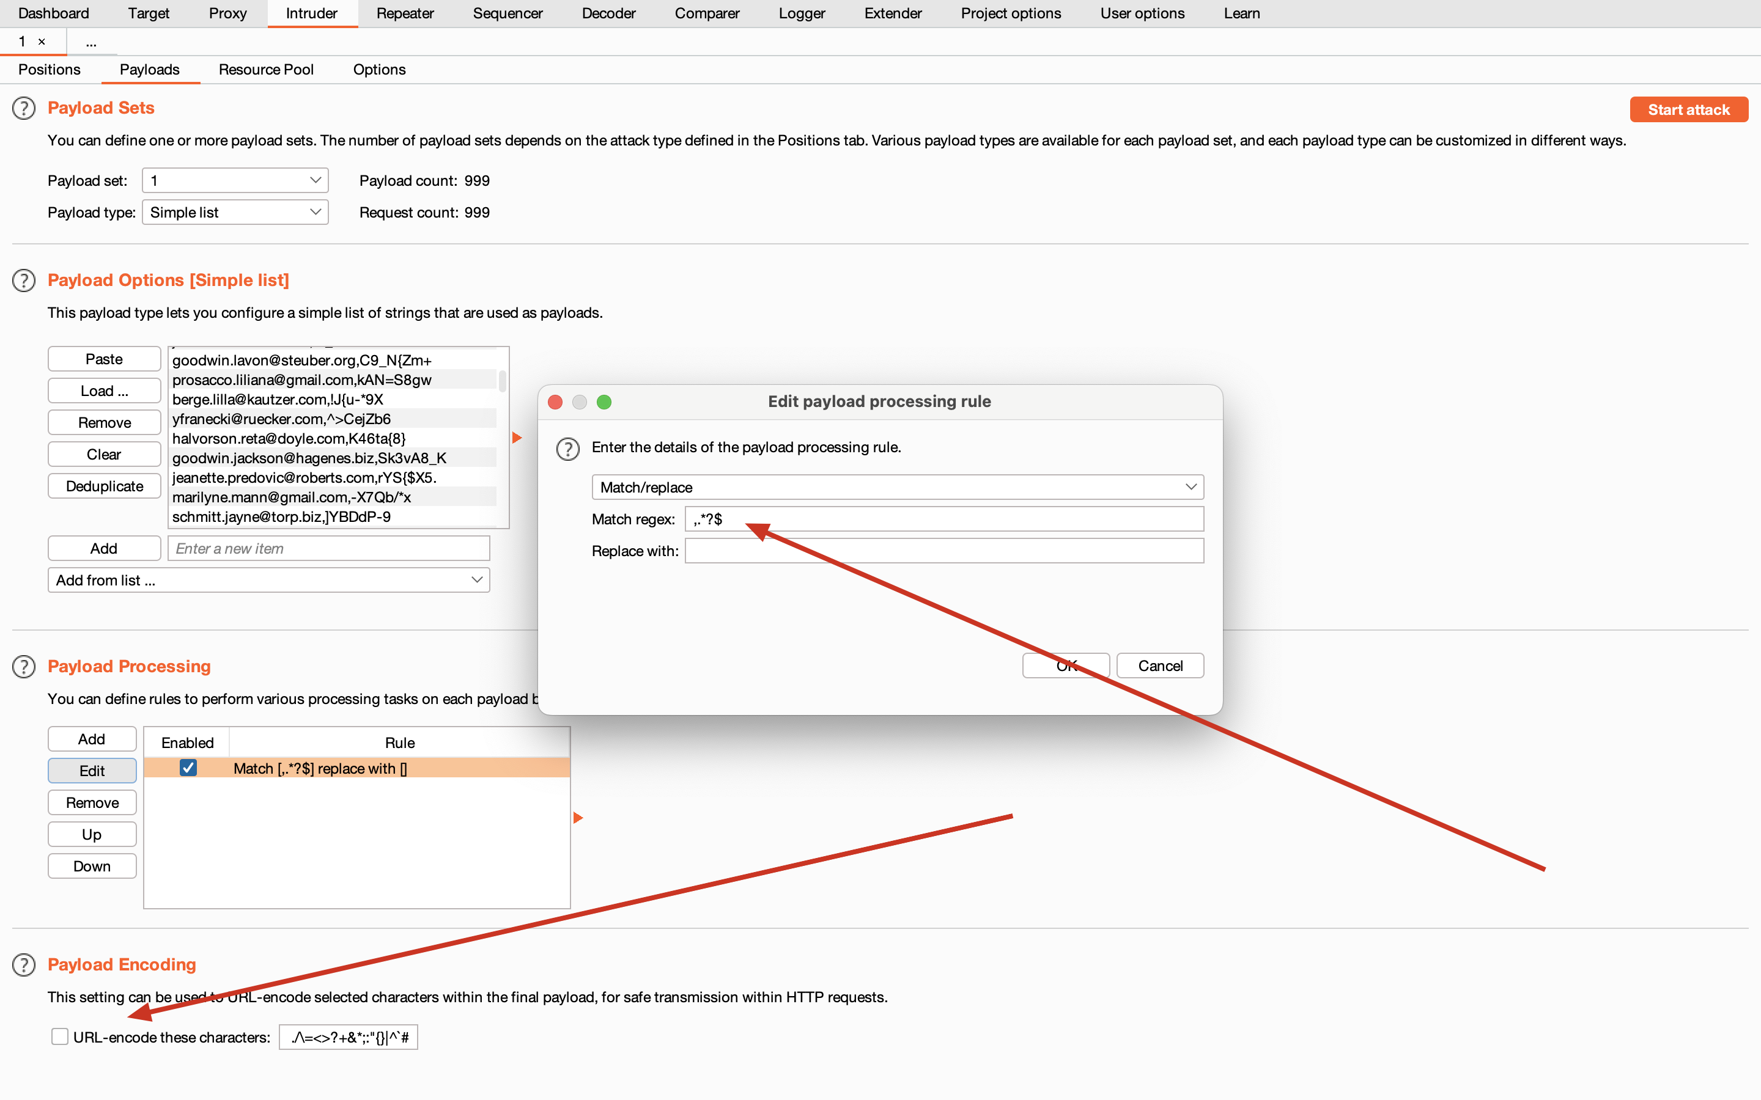Click URL-encode characters text field

point(348,1036)
